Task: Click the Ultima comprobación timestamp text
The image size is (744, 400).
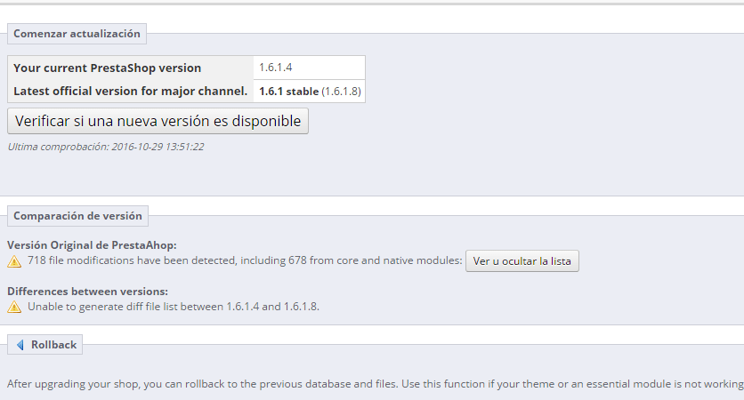Action: click(106, 147)
